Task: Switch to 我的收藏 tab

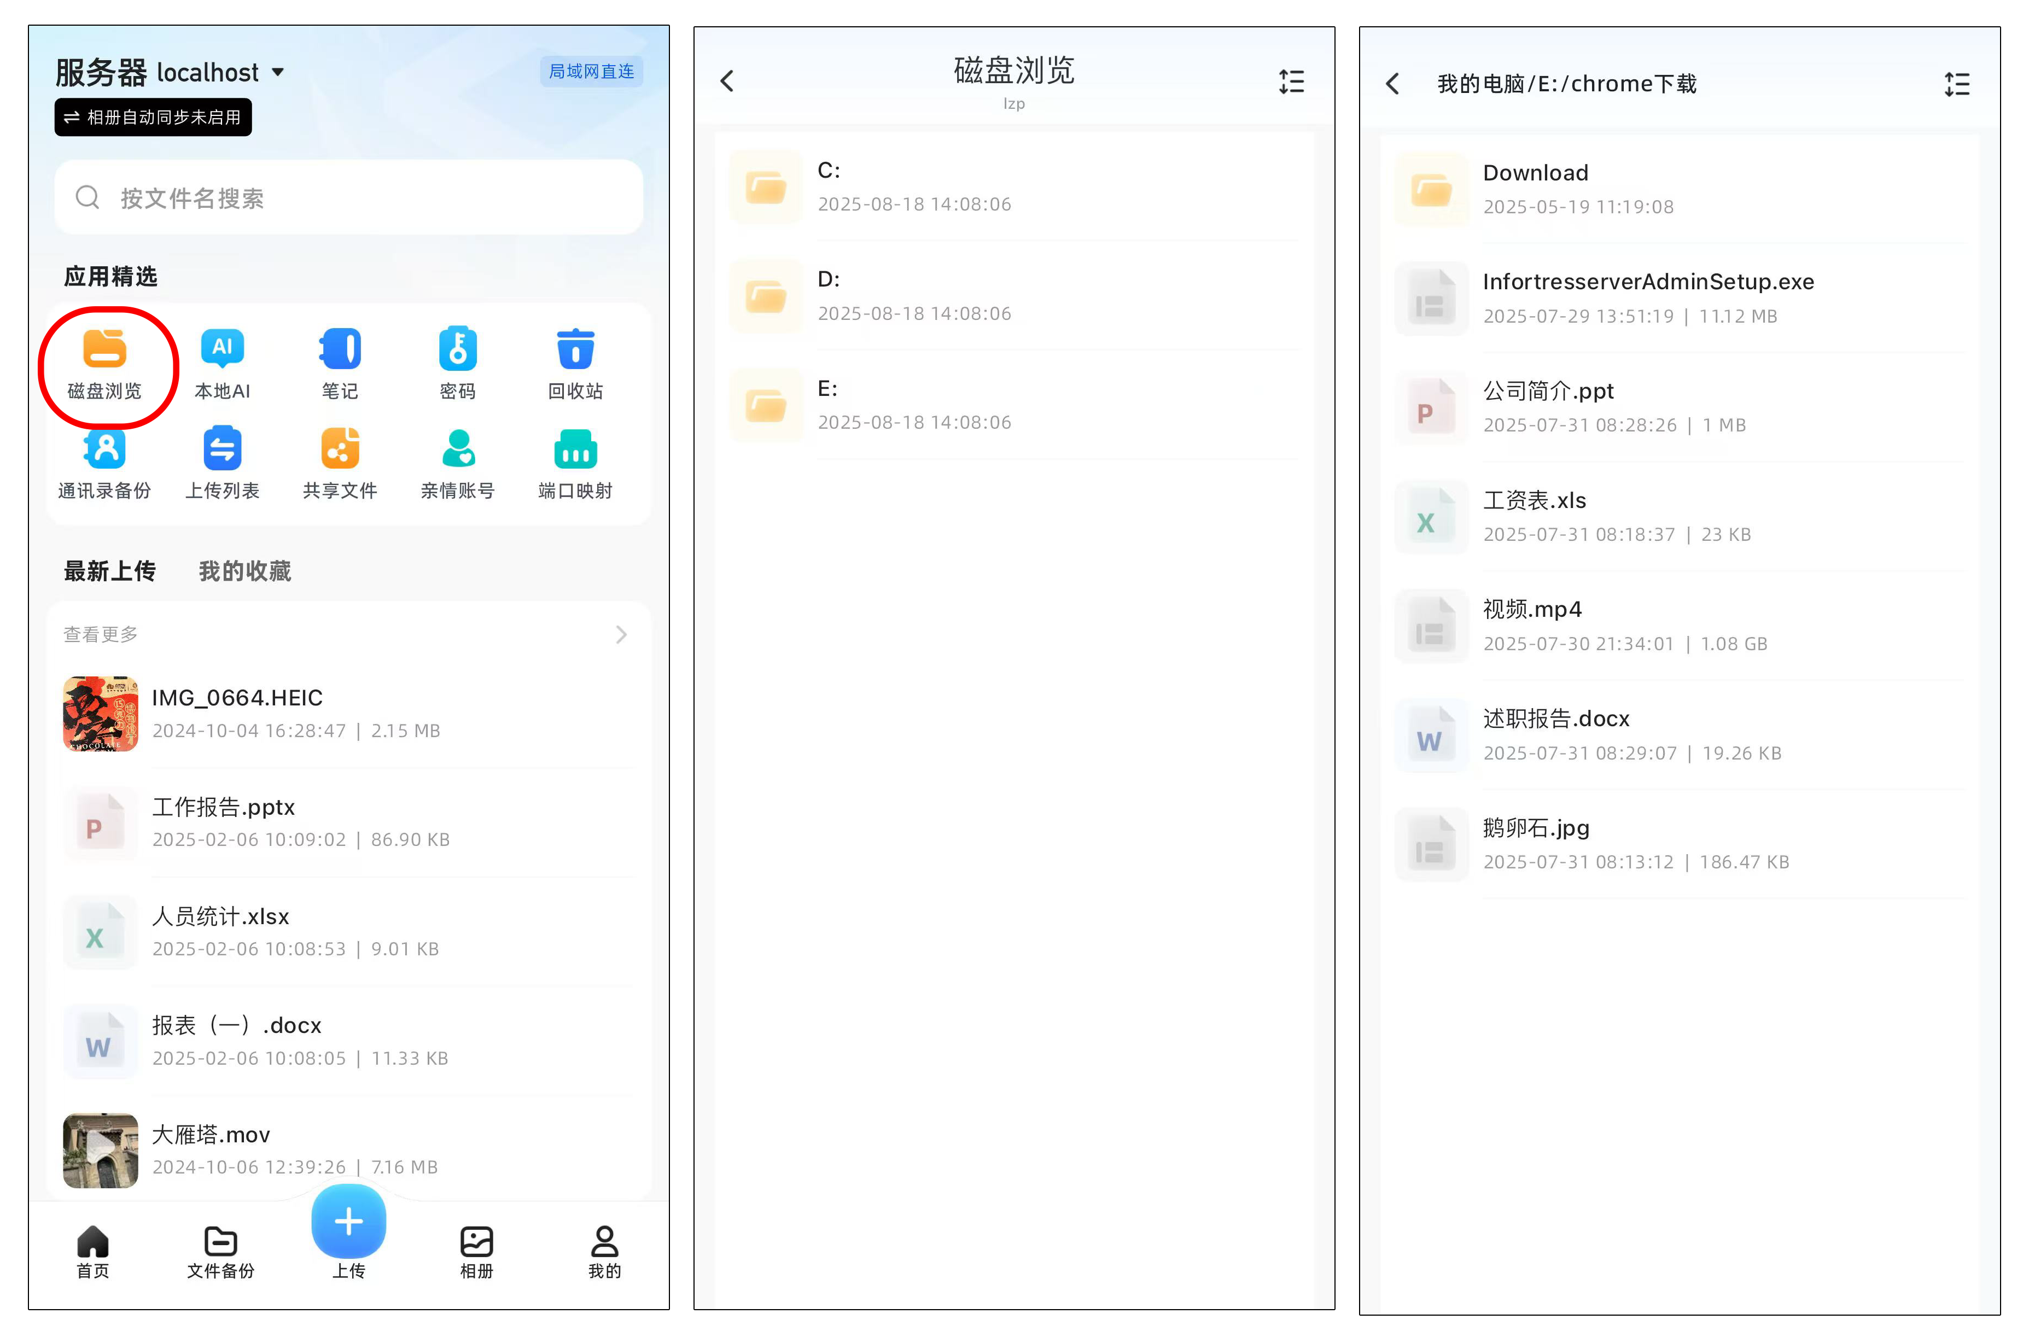Action: (245, 571)
